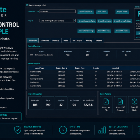Screen dimensions: 140x140
Task: Click the SAVE TIME heading text
Action: coord(75,127)
